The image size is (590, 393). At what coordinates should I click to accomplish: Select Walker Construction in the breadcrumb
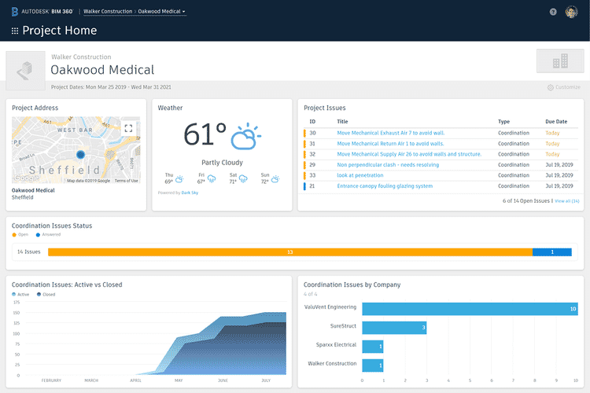point(108,12)
